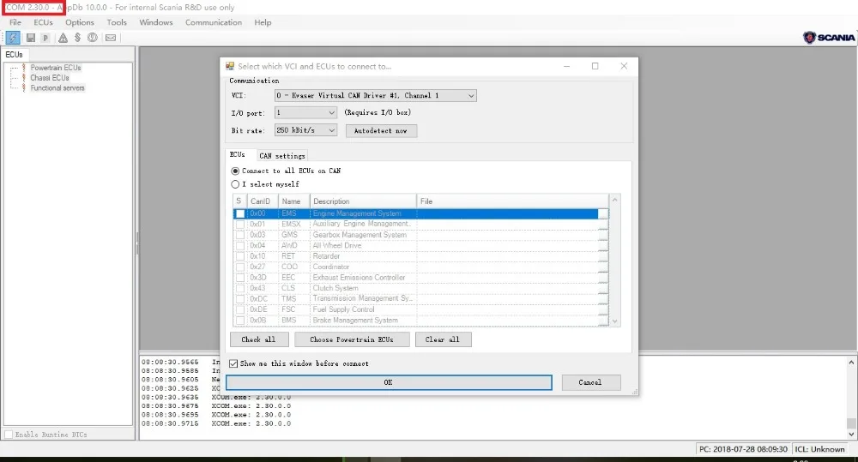This screenshot has width=858, height=462.
Task: Click the envelope mail toolbar icon
Action: [x=111, y=38]
